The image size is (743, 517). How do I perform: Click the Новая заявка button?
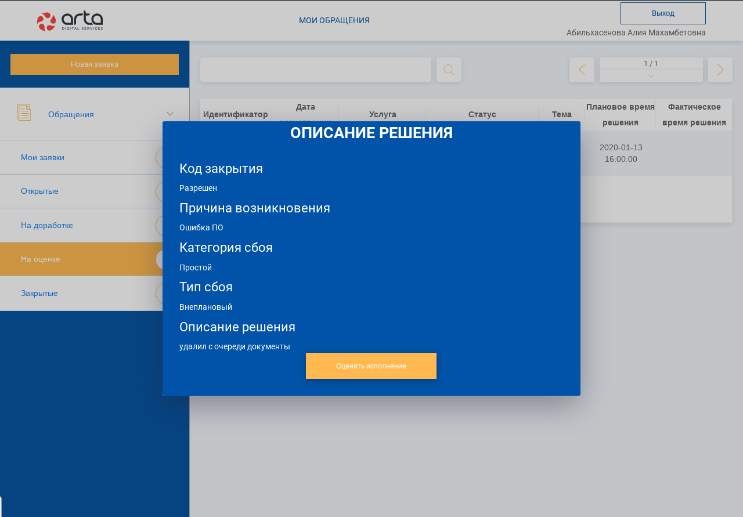95,64
